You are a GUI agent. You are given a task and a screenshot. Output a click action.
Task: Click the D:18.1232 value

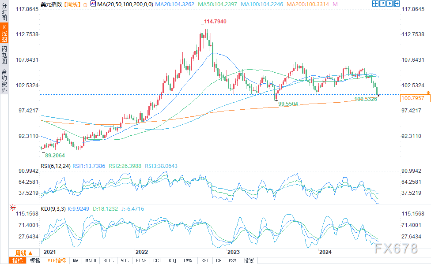(x=105, y=209)
